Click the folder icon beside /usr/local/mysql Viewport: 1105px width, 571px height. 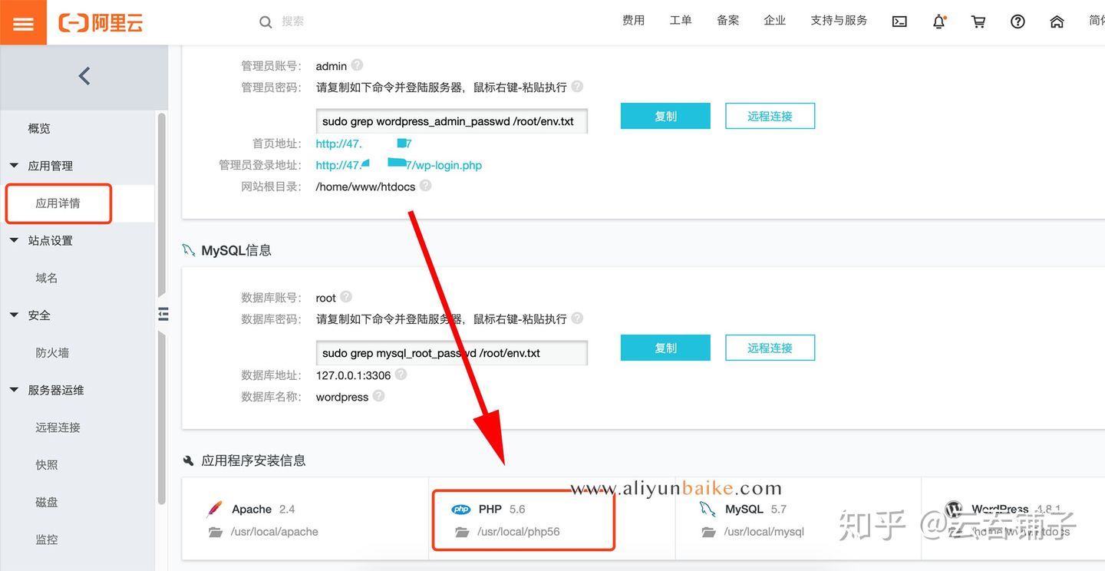click(709, 532)
